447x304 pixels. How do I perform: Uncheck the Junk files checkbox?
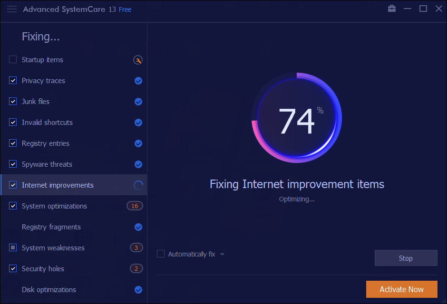[x=13, y=101]
